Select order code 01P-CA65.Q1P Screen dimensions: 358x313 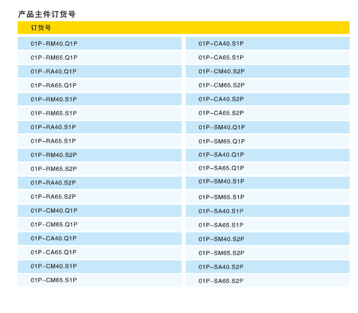tap(54, 252)
